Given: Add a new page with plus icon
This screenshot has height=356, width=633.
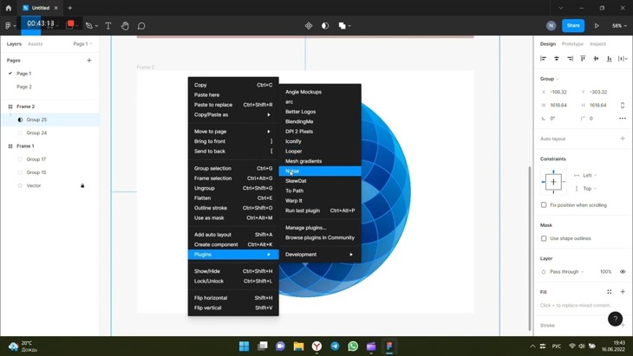Looking at the screenshot, I should click(89, 61).
